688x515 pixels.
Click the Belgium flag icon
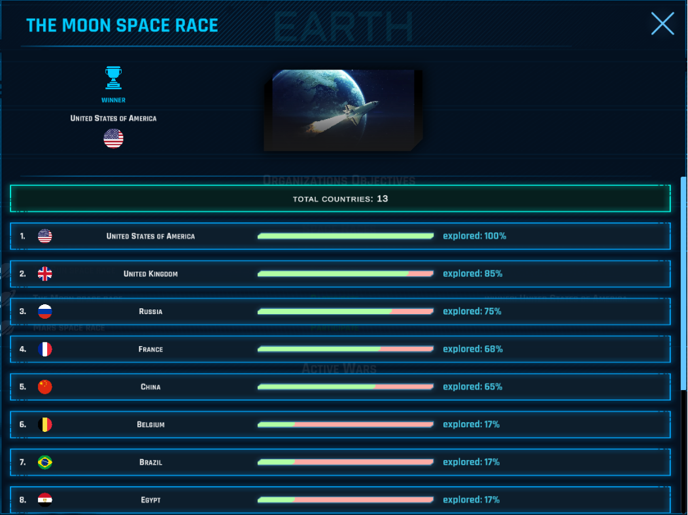[44, 425]
